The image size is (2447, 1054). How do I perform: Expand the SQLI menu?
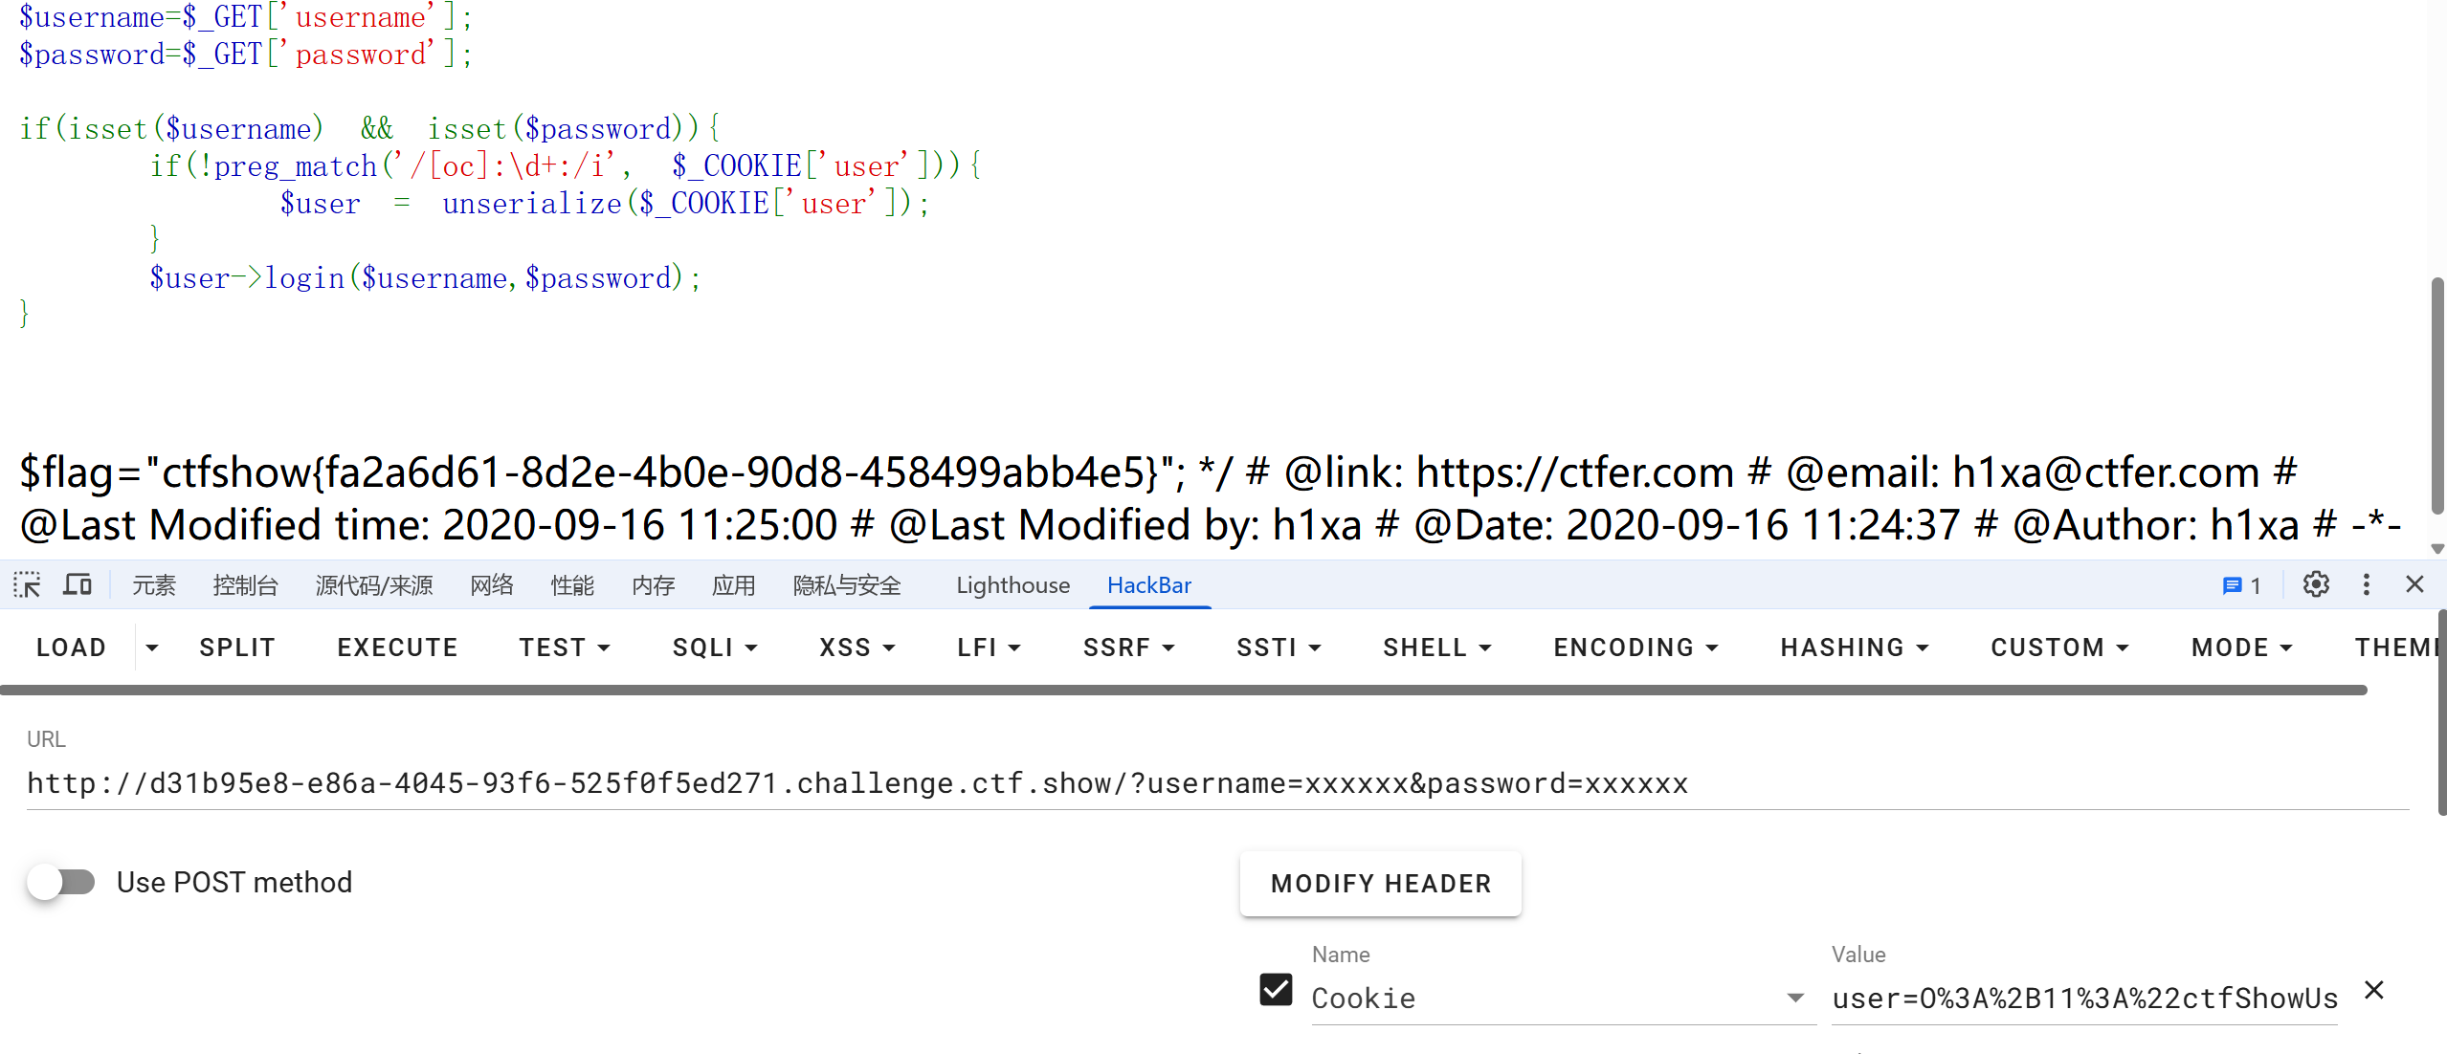[x=715, y=648]
